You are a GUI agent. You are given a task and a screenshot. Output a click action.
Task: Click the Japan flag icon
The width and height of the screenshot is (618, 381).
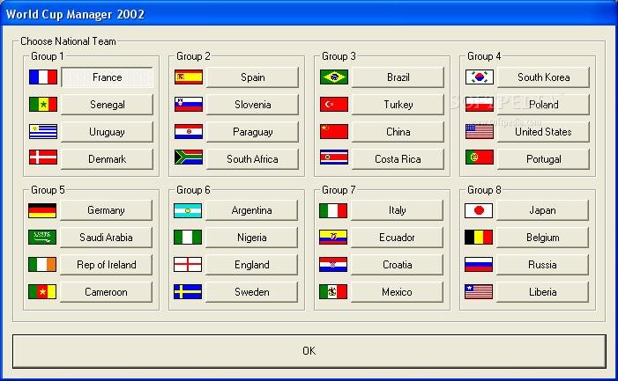point(479,211)
